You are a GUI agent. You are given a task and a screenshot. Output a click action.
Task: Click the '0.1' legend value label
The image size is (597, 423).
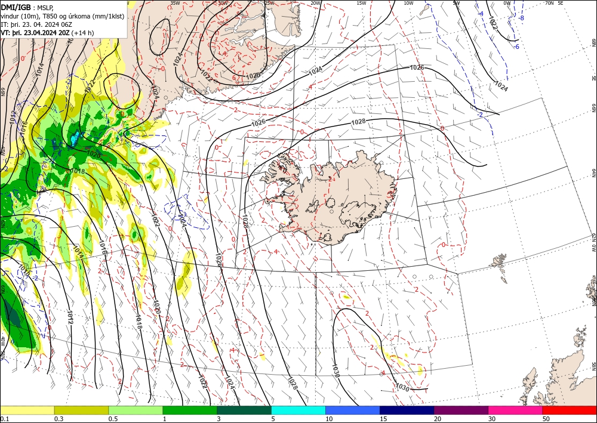pos(4,419)
